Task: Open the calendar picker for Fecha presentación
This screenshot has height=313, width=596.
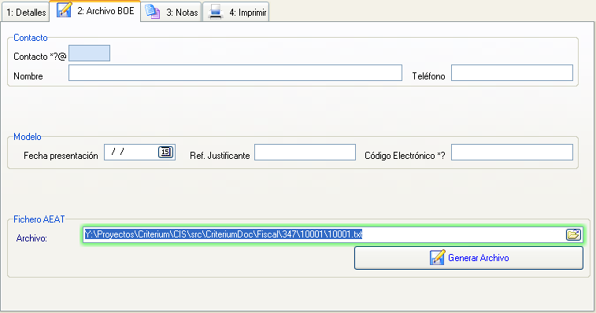Action: click(165, 152)
